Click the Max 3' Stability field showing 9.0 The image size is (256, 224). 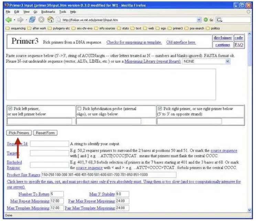click(122, 194)
